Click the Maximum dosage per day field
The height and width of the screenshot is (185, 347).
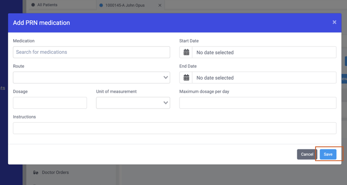click(x=258, y=103)
